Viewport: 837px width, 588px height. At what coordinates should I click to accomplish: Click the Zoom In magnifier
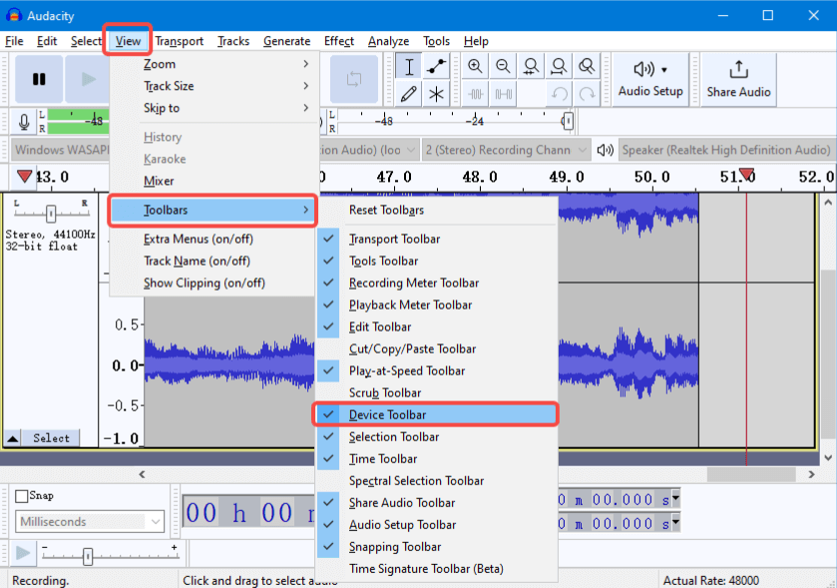[x=475, y=66]
